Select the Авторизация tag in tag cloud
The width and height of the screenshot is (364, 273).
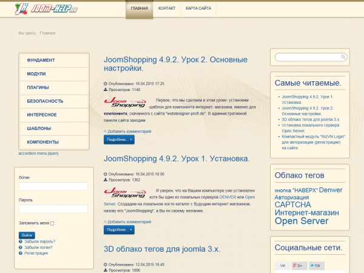click(x=292, y=197)
